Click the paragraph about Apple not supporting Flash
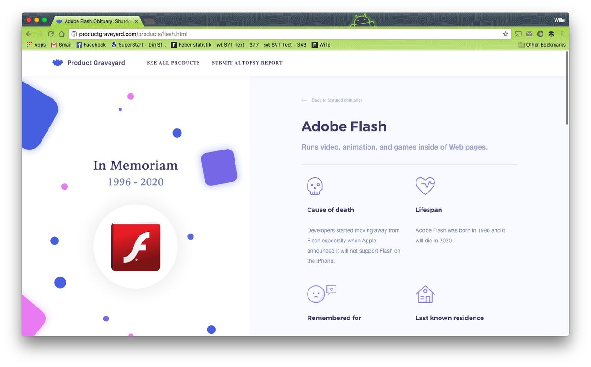Screen dimensions: 591x367 pyautogui.click(x=354, y=246)
